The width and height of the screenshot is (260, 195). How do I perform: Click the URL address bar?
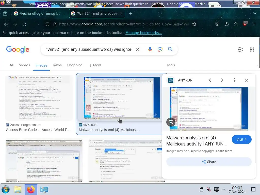124,24
